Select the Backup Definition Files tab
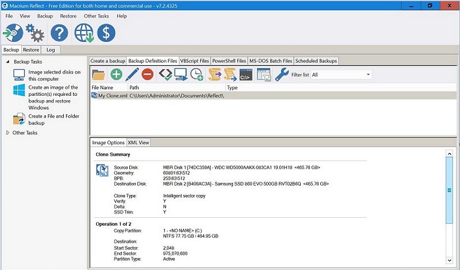This screenshot has width=460, height=270. (x=152, y=61)
